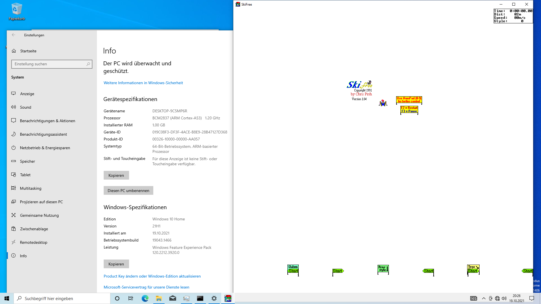Screen dimensions: 541x304
Task: Click the Freestyle sign in the game
Action: pyautogui.click(x=383, y=269)
